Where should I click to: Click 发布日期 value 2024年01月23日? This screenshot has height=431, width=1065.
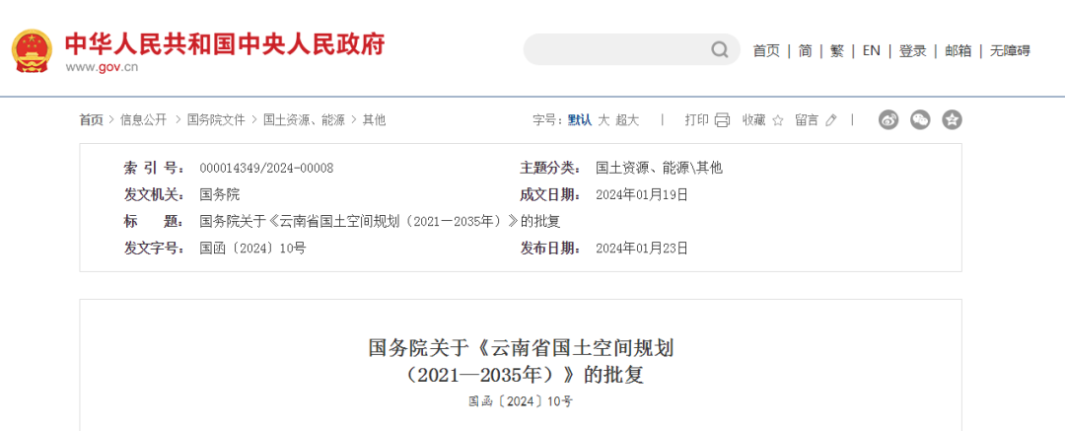[x=642, y=249]
